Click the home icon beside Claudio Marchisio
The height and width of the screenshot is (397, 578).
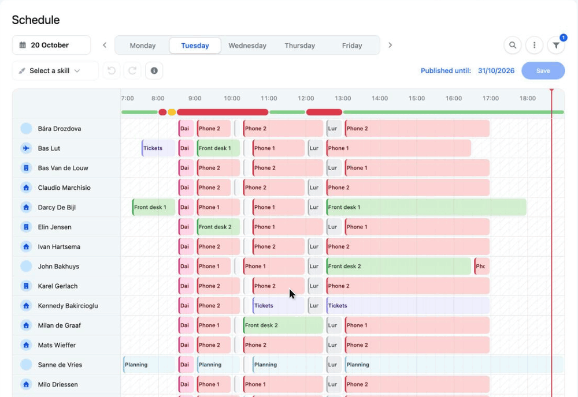coord(26,188)
